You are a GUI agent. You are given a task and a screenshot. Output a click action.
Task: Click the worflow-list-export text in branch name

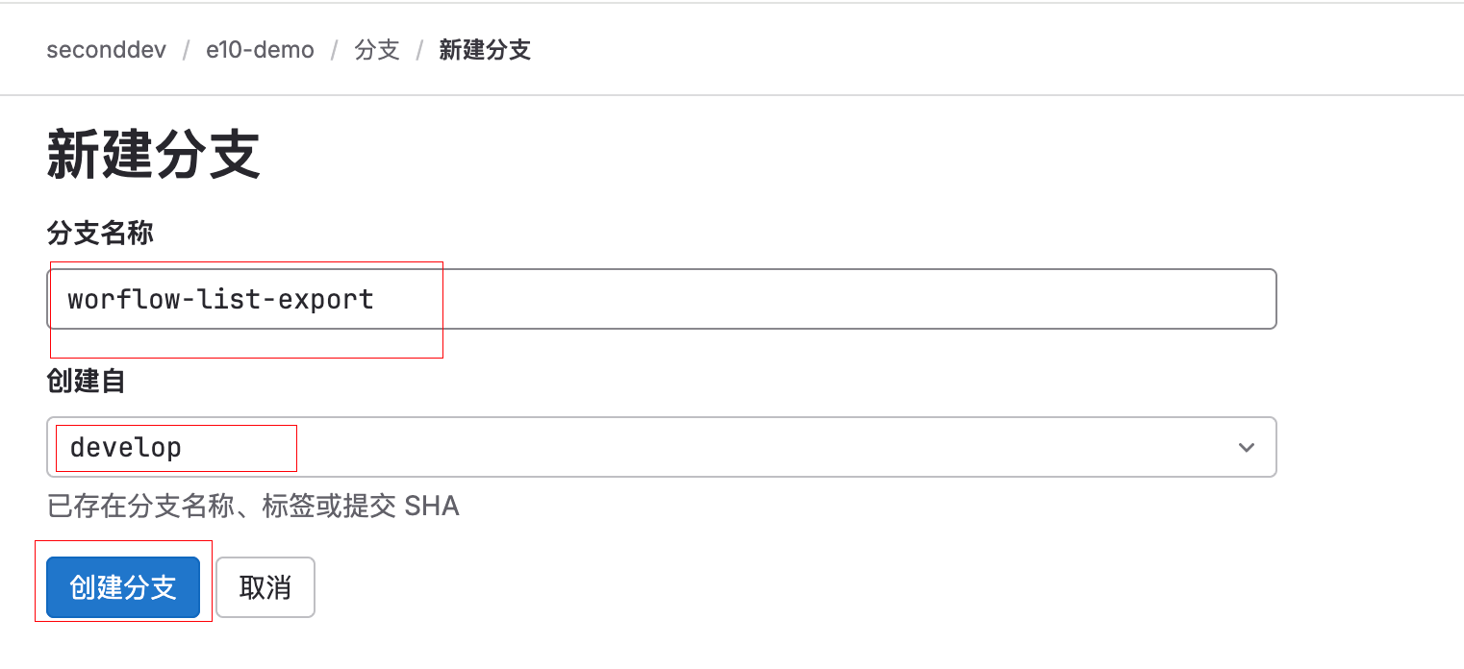[x=220, y=299]
